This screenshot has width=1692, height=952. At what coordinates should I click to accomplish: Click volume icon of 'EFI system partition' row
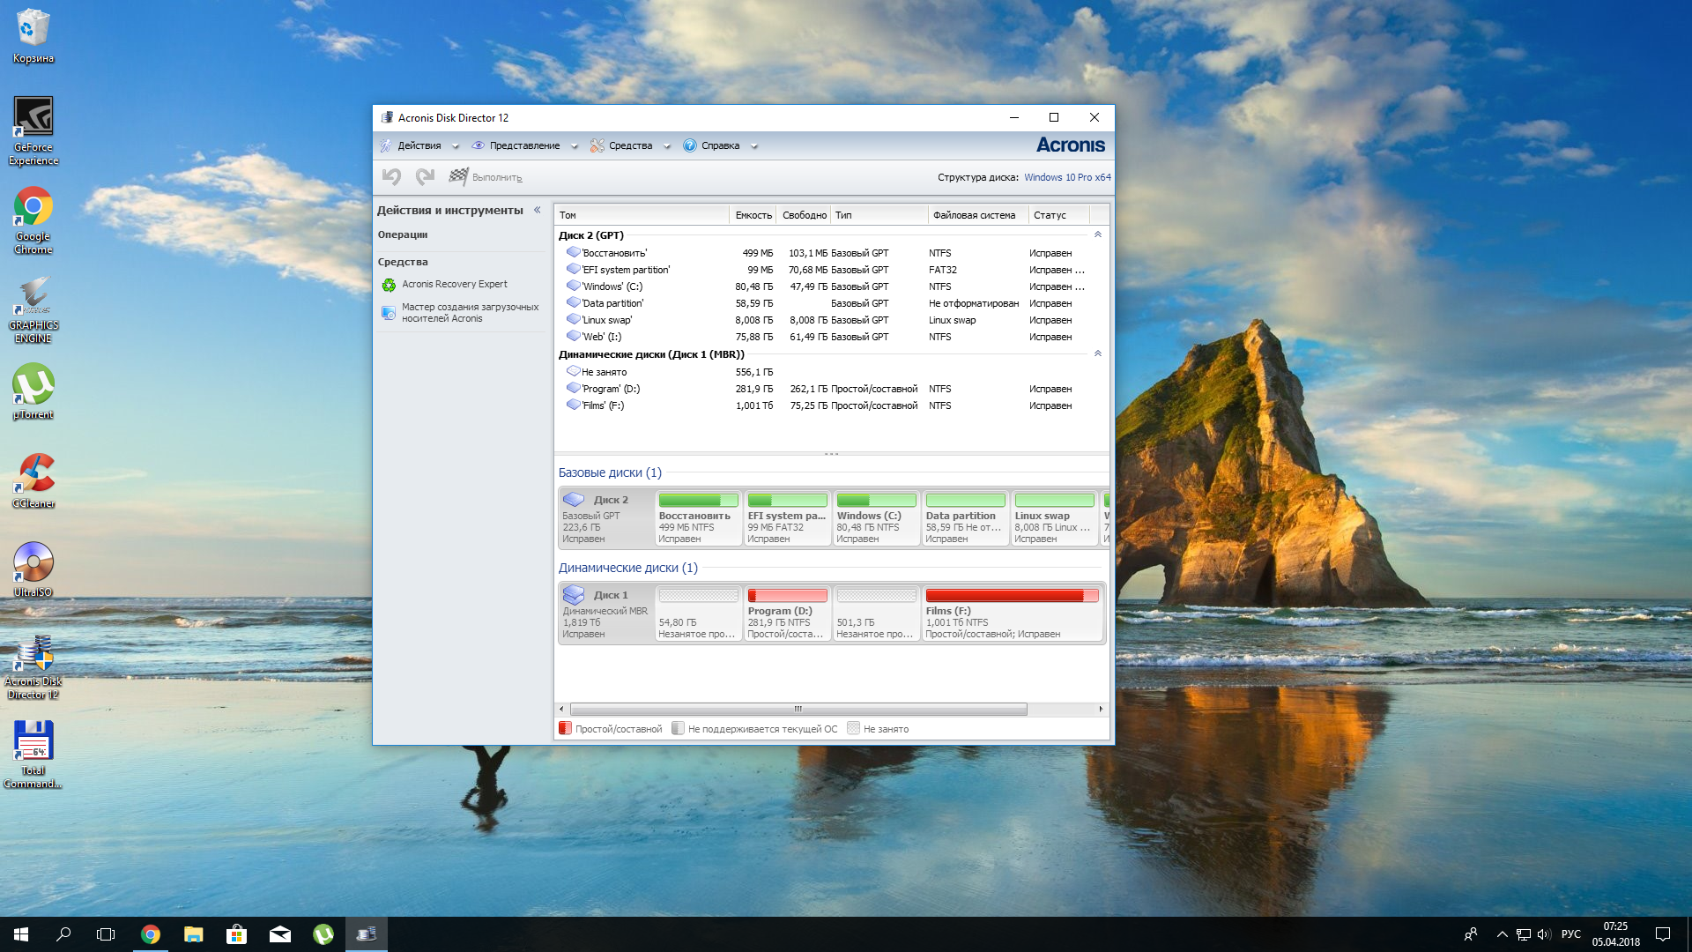point(573,269)
